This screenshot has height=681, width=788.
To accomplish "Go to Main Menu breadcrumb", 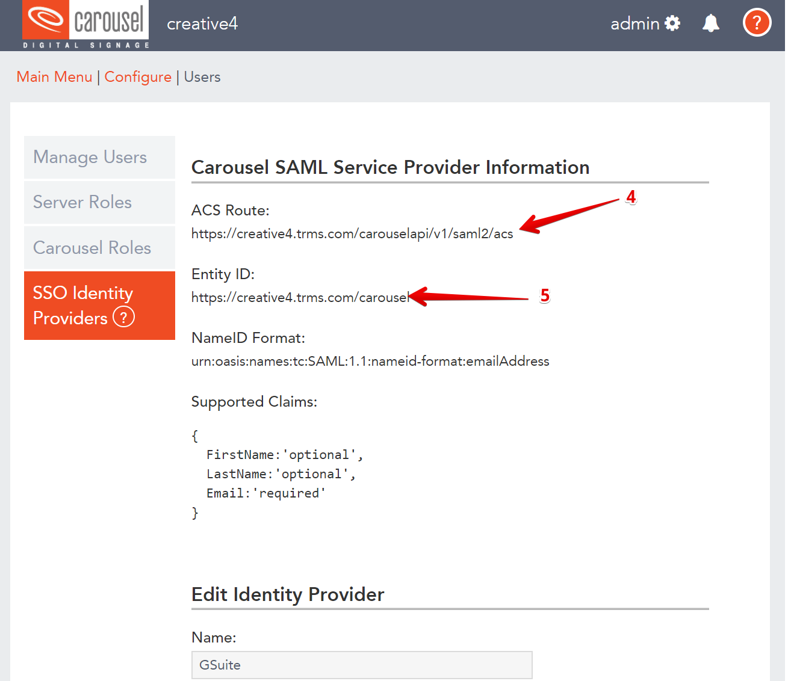I will 54,77.
